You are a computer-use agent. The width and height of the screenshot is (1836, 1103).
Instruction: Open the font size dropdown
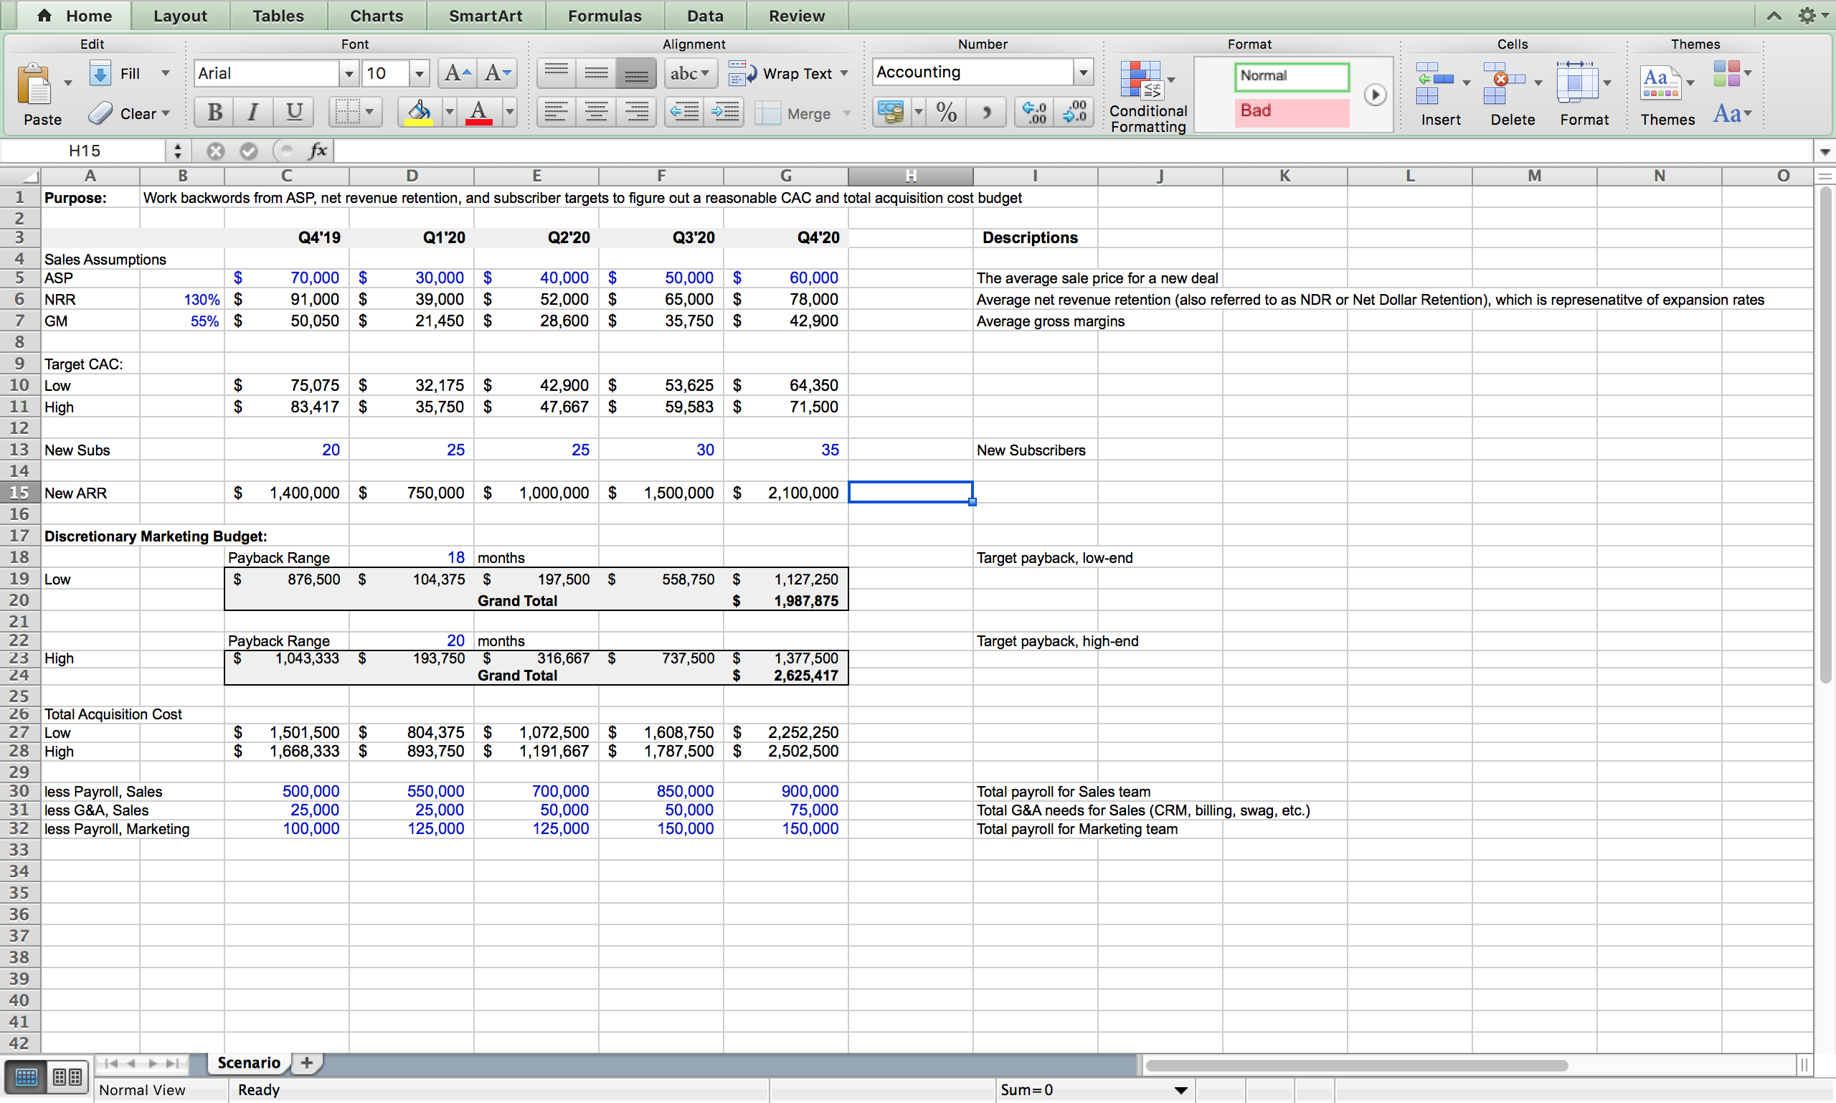click(x=420, y=74)
